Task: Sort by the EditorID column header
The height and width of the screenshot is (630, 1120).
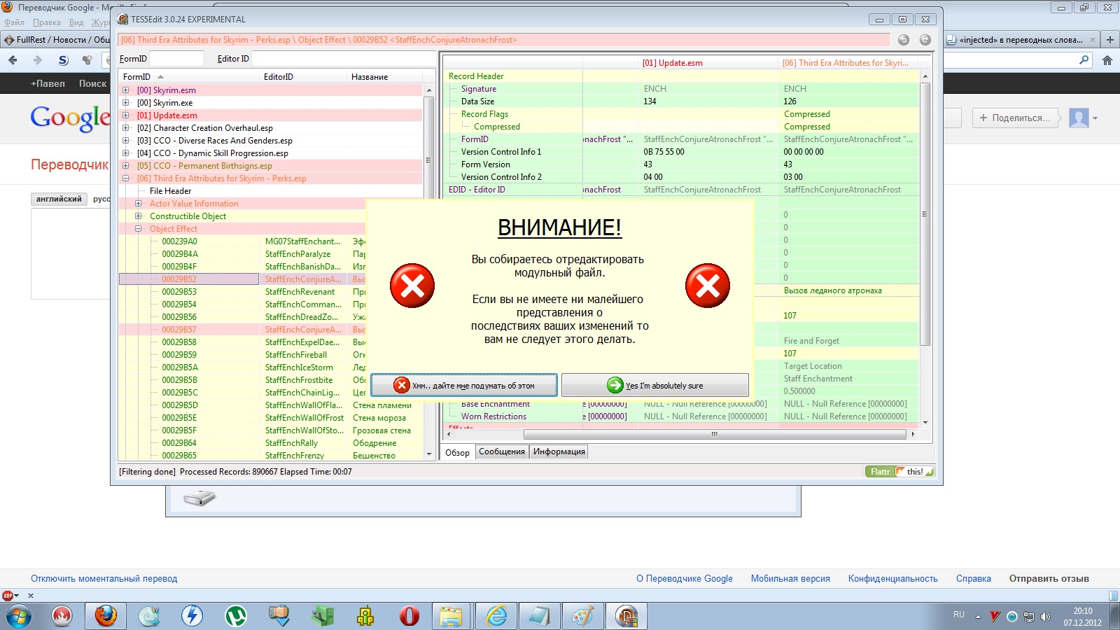Action: click(x=302, y=77)
